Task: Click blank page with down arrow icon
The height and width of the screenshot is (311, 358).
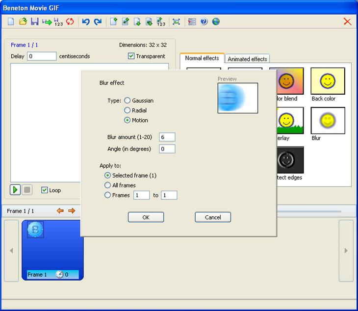Action: coord(137,22)
